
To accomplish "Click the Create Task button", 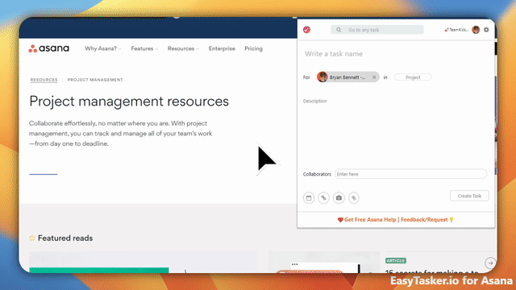I will (469, 196).
